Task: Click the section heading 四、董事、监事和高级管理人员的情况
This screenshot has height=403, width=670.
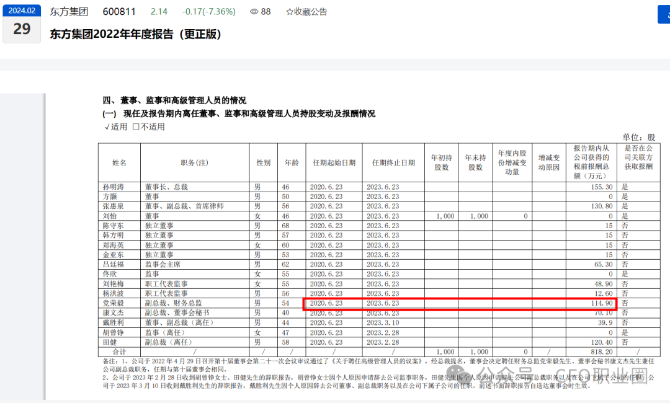Action: pos(174,100)
